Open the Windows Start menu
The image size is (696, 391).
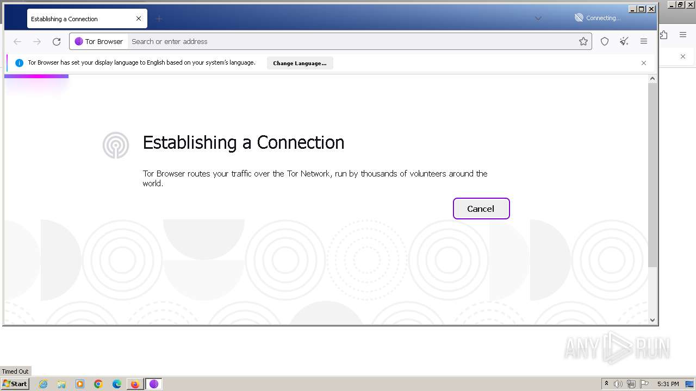click(15, 383)
